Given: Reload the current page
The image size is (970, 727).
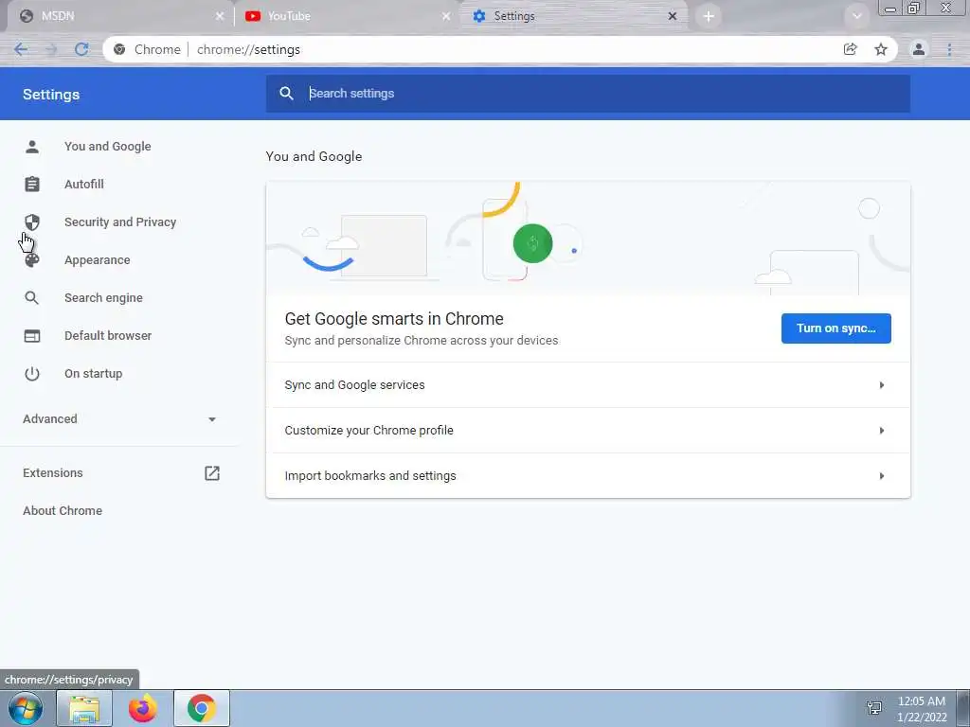Looking at the screenshot, I should (81, 49).
